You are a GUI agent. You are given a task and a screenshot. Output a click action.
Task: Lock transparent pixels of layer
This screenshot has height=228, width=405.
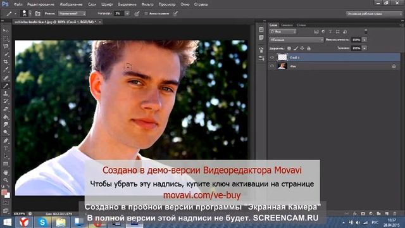point(289,48)
